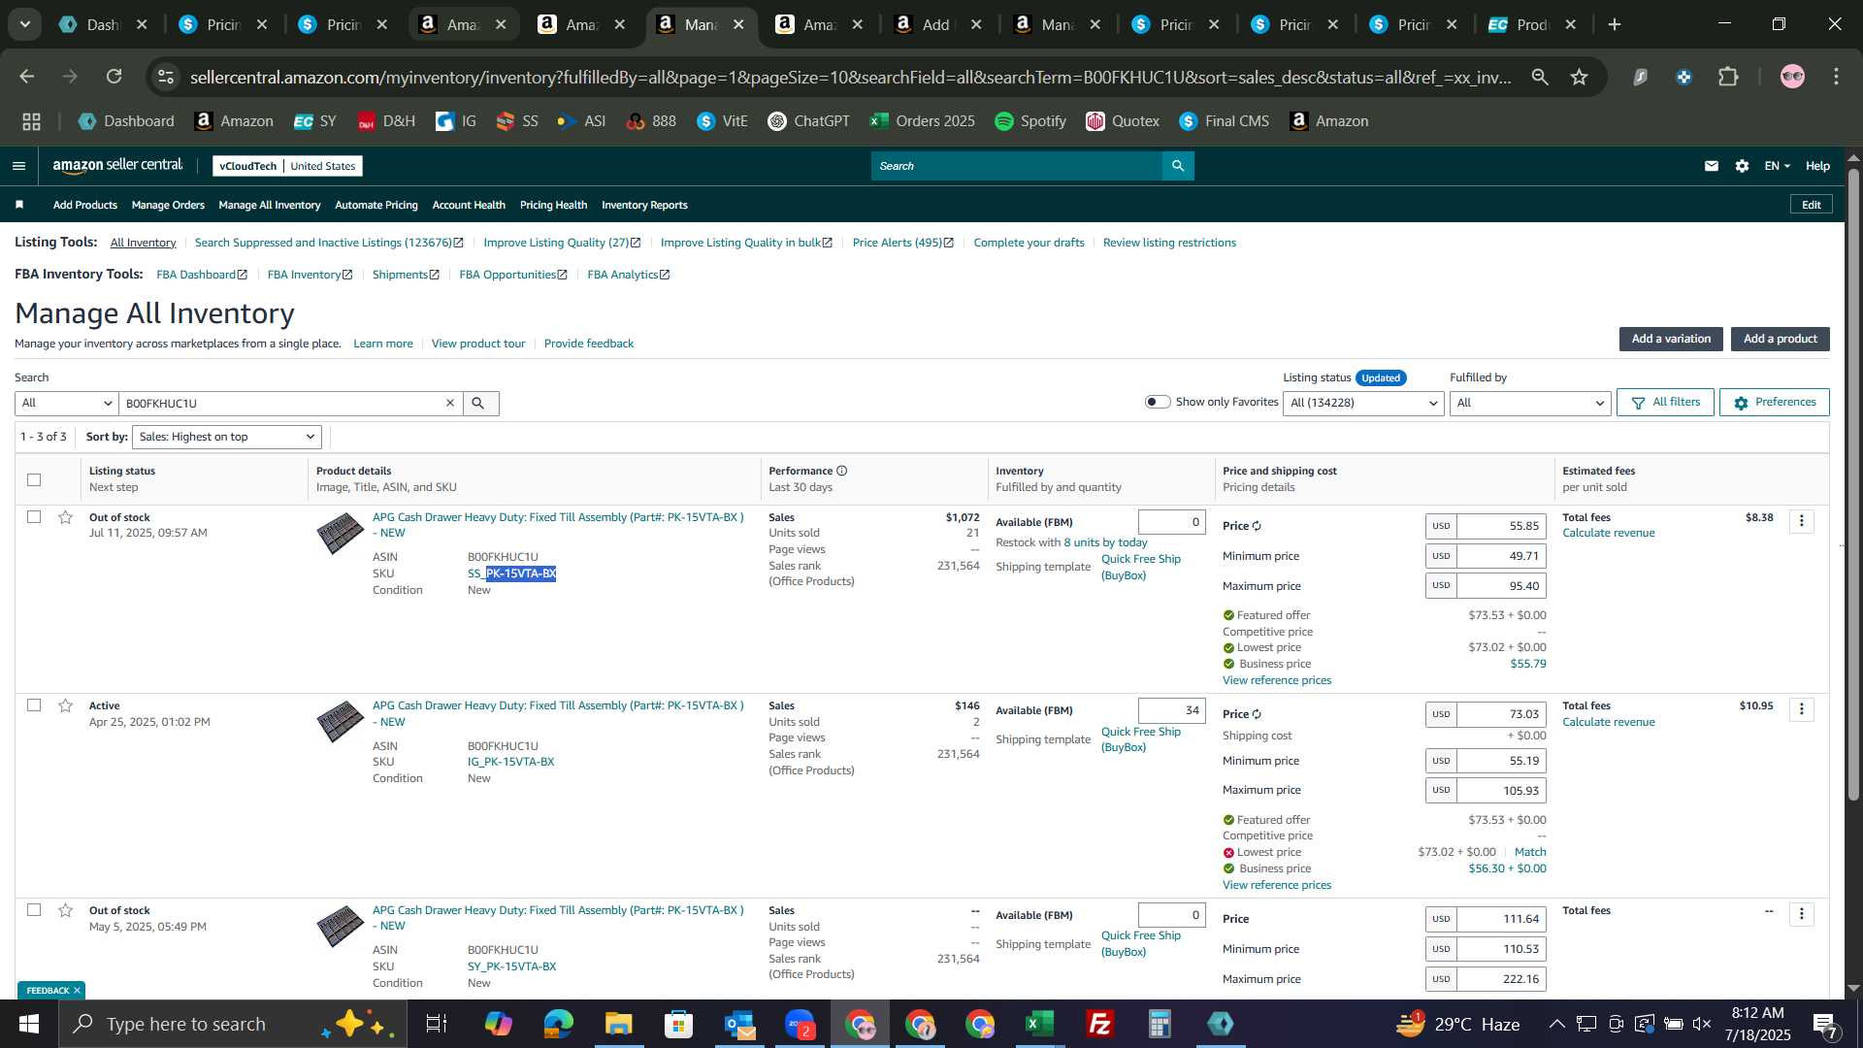Open the Fulfilled by dropdown
The image size is (1863, 1048).
[x=1530, y=403]
